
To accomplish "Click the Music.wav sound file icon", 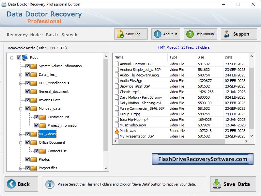I will point(116,130).
